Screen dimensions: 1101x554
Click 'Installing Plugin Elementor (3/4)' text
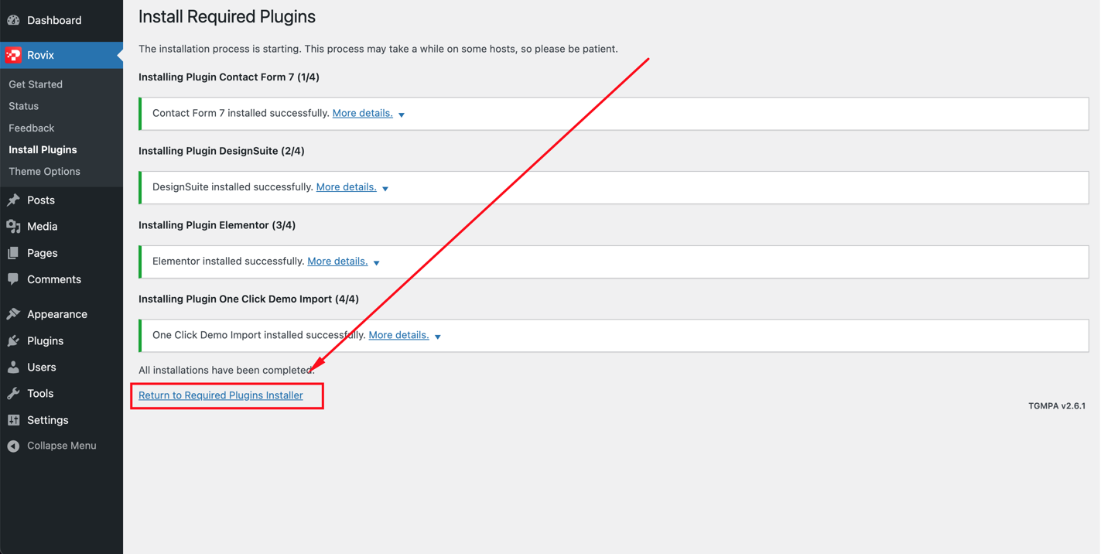(217, 225)
